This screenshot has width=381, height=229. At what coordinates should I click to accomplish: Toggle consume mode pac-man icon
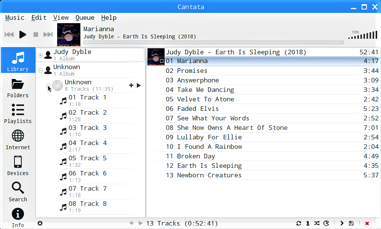pos(326,223)
